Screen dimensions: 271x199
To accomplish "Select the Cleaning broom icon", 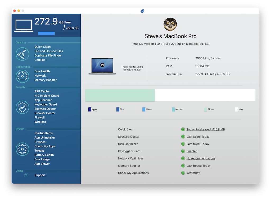I will [x=22, y=54].
